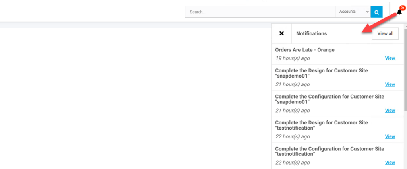Viewport: 407px width, 169px height.
Task: Select 'Orders Are Late - Orange' title
Action: [305, 50]
